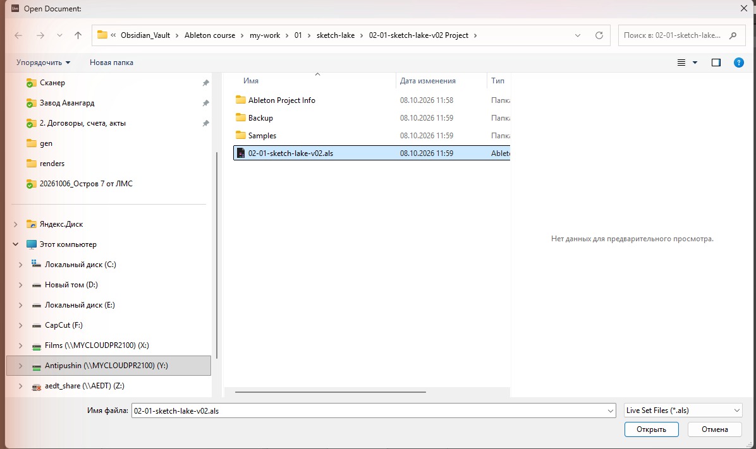Select the Samples folder icon
The width and height of the screenshot is (756, 449).
pyautogui.click(x=241, y=135)
